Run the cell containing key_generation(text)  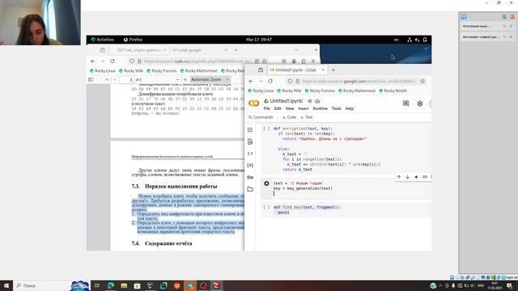click(x=266, y=183)
